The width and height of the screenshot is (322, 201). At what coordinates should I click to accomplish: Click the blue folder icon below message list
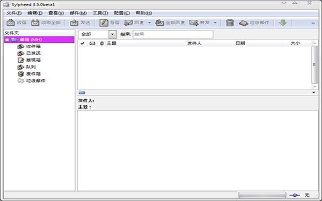[82, 93]
